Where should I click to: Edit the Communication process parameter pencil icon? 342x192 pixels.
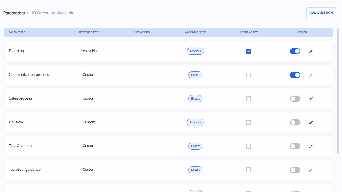tap(311, 75)
